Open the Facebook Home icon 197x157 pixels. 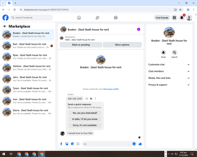tap(79, 18)
